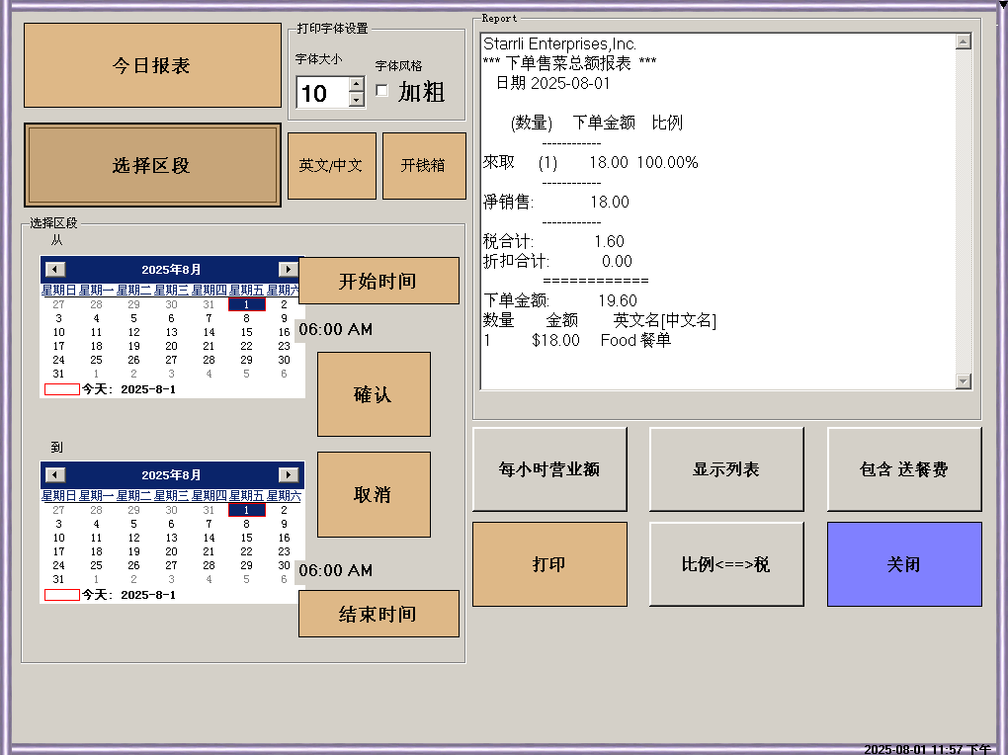Click the 选择区段 range selection button

pos(152,166)
